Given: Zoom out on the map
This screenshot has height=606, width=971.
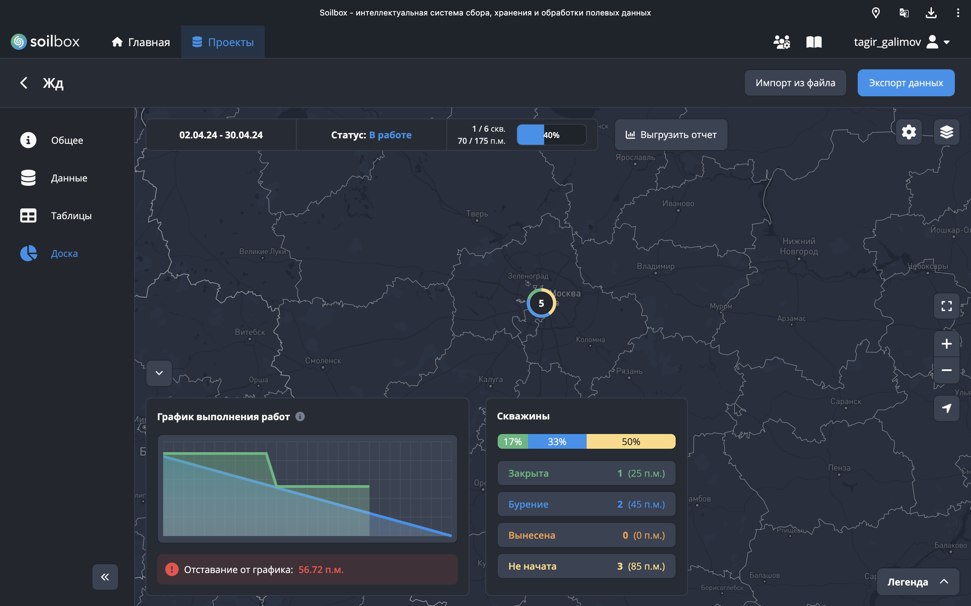Looking at the screenshot, I should click(x=946, y=370).
